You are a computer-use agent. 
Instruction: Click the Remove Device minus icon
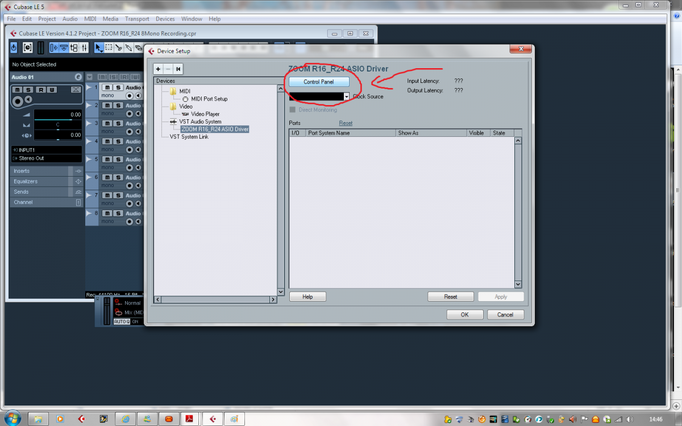168,69
